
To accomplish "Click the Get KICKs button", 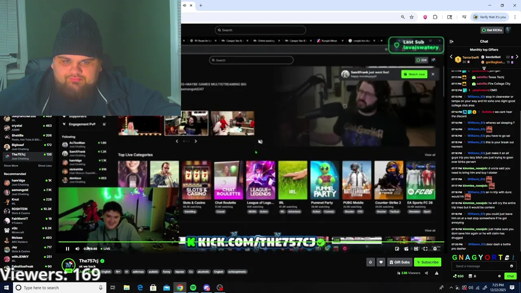I will [492, 30].
